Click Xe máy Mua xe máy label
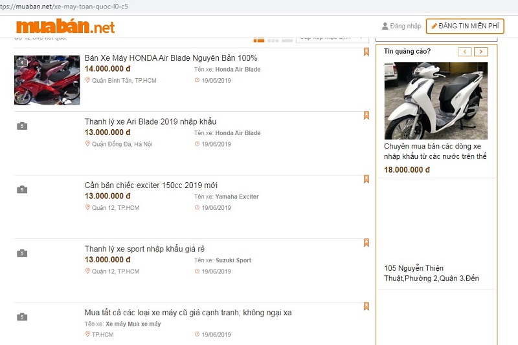The image size is (518, 345). [x=133, y=324]
